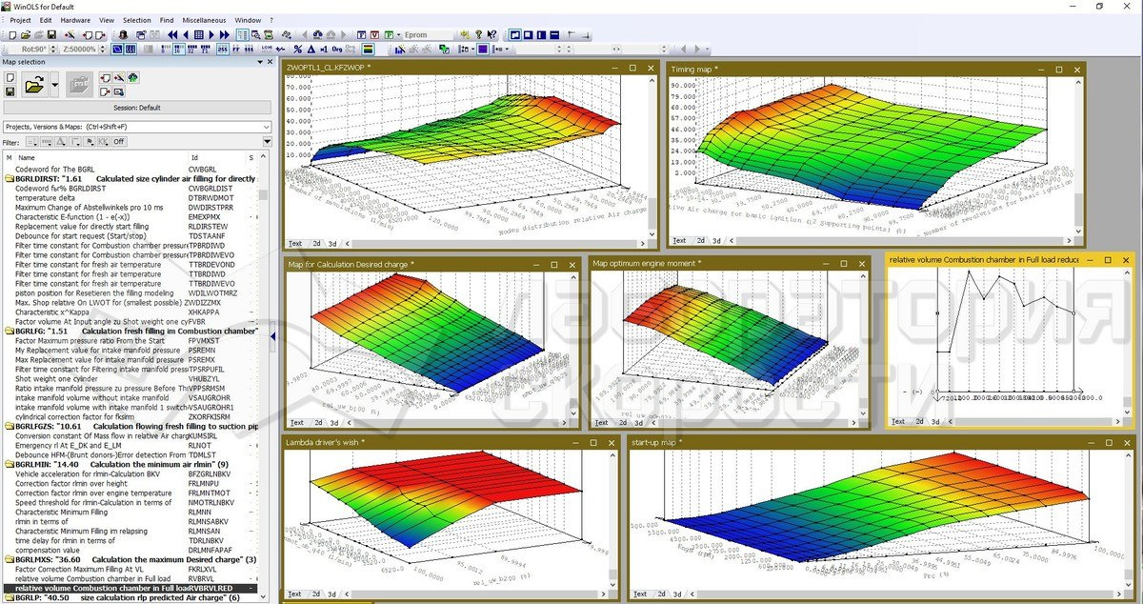Toggle the 255 decimal display button
This screenshot has height=604, width=1143.
222,47
